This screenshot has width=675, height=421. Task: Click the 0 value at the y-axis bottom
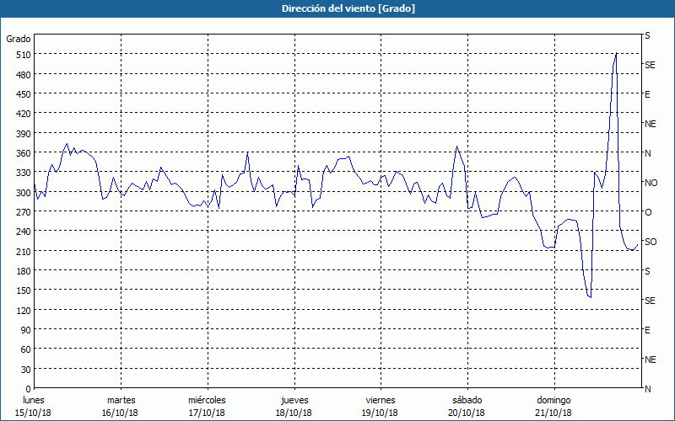pyautogui.click(x=27, y=389)
